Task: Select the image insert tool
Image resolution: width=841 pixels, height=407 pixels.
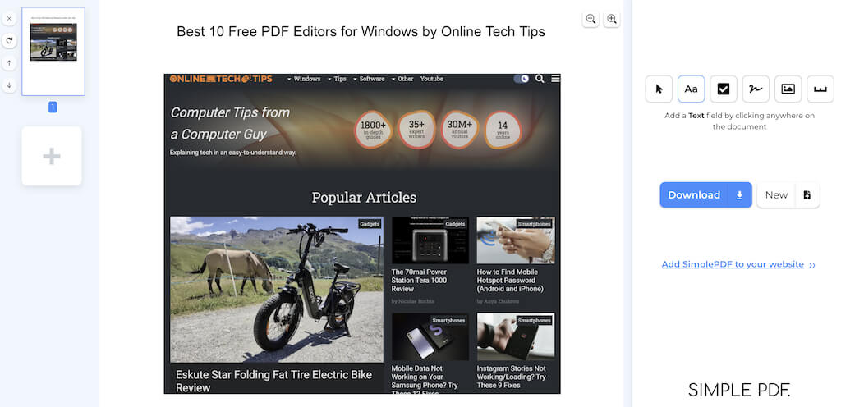Action: (x=788, y=89)
